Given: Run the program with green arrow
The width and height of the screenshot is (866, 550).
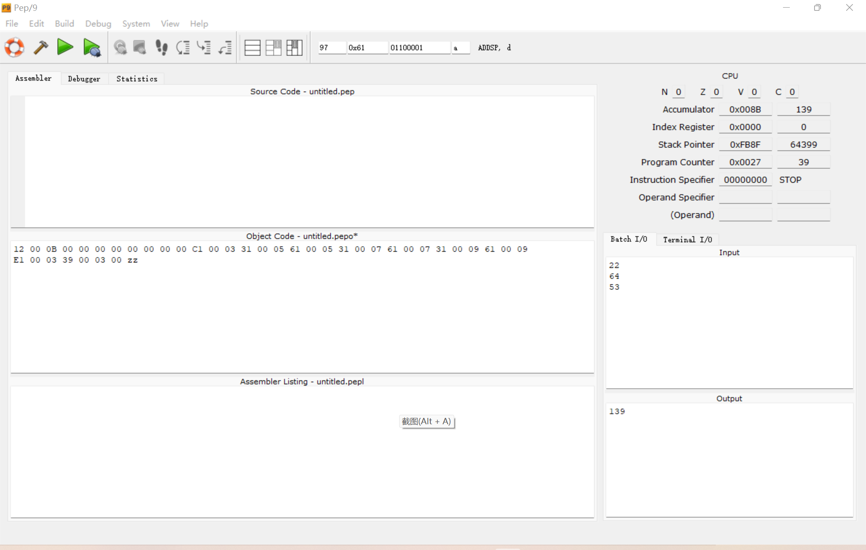Looking at the screenshot, I should click(x=65, y=47).
